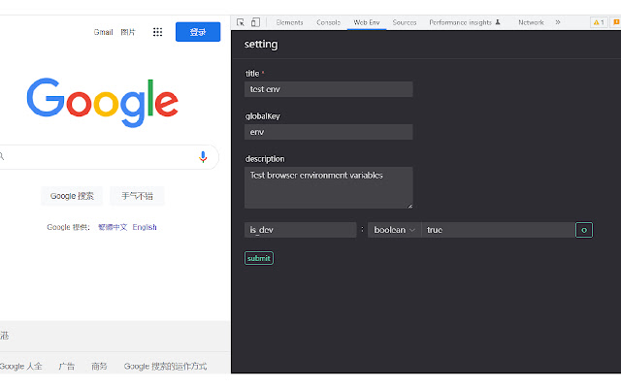Image resolution: width=621 pixels, height=388 pixels.
Task: Open the 商务 footer link
Action: point(99,367)
